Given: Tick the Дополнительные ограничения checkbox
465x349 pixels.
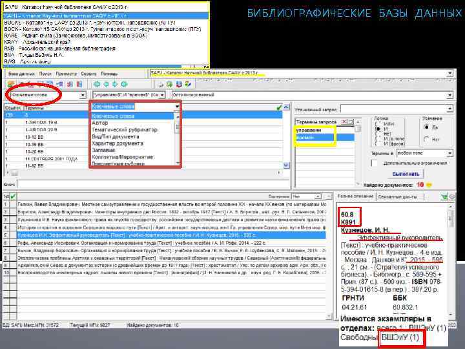Looking at the screenshot, I should tap(375, 164).
